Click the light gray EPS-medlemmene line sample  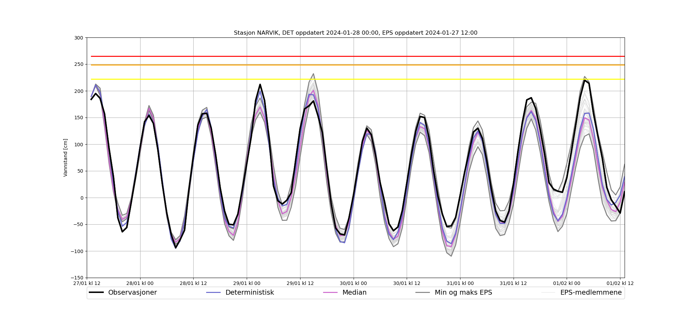[548, 293]
